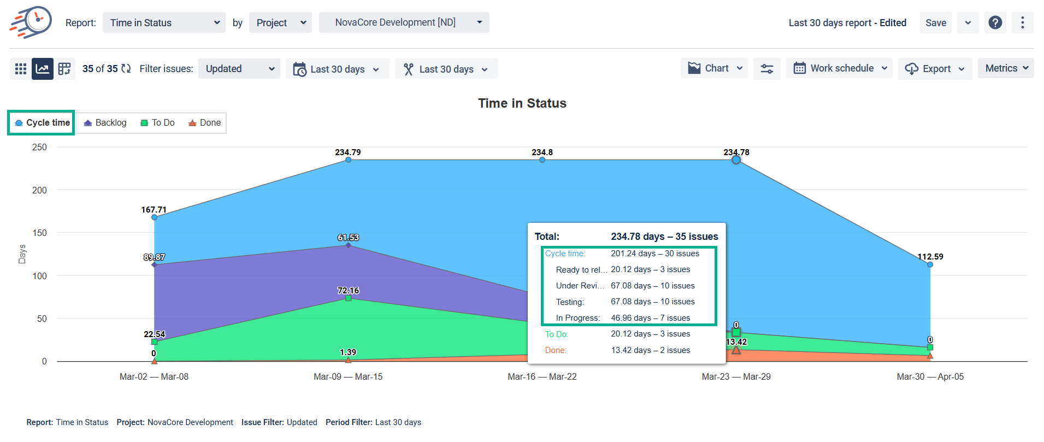Toggle Backlog series in legend
Image resolution: width=1044 pixels, height=442 pixels.
(105, 123)
